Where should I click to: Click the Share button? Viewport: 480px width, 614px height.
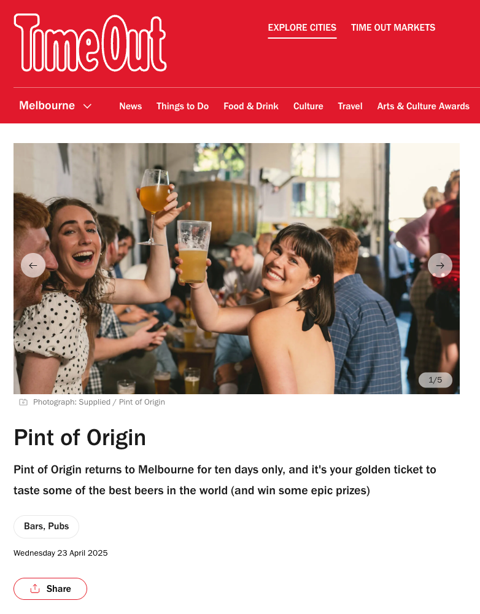pyautogui.click(x=50, y=589)
